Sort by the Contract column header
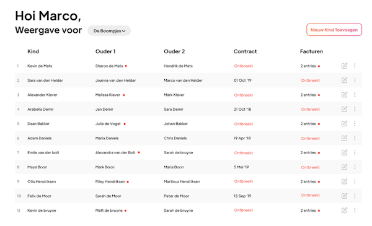The height and width of the screenshot is (226, 372). [x=245, y=51]
